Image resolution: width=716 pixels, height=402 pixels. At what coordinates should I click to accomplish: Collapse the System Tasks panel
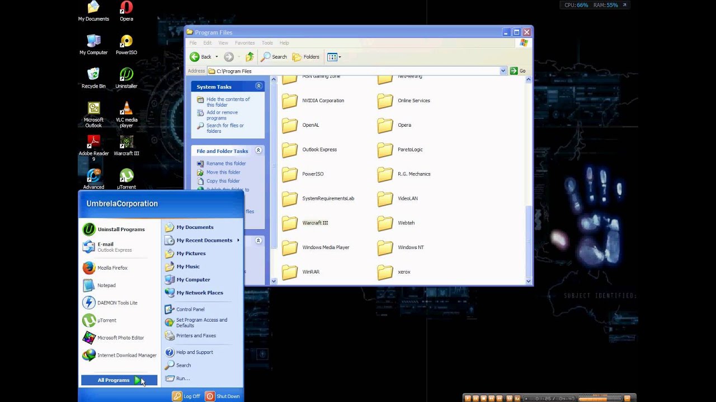click(258, 86)
